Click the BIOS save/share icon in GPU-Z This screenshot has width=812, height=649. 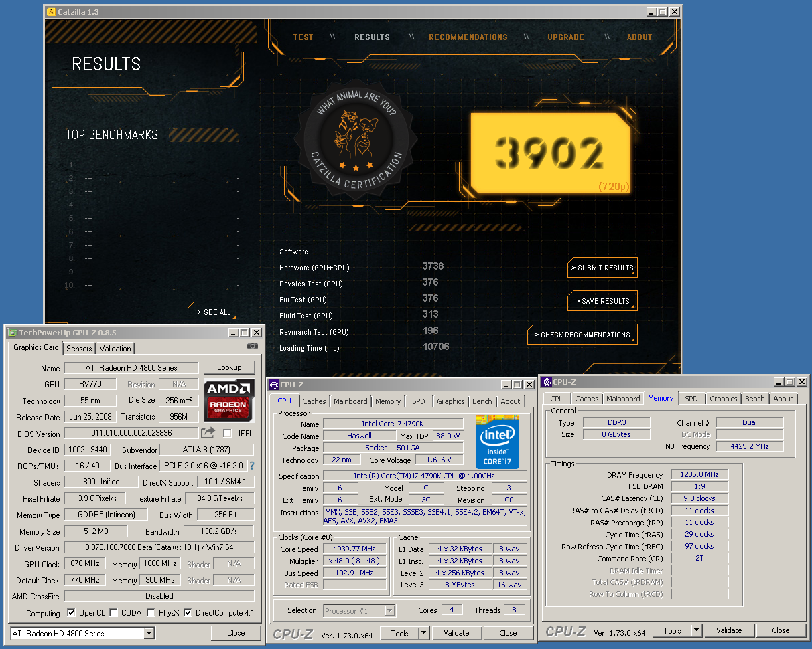[208, 433]
